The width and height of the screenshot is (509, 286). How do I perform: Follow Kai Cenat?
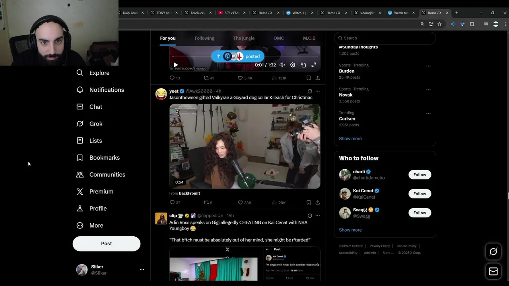pyautogui.click(x=420, y=194)
